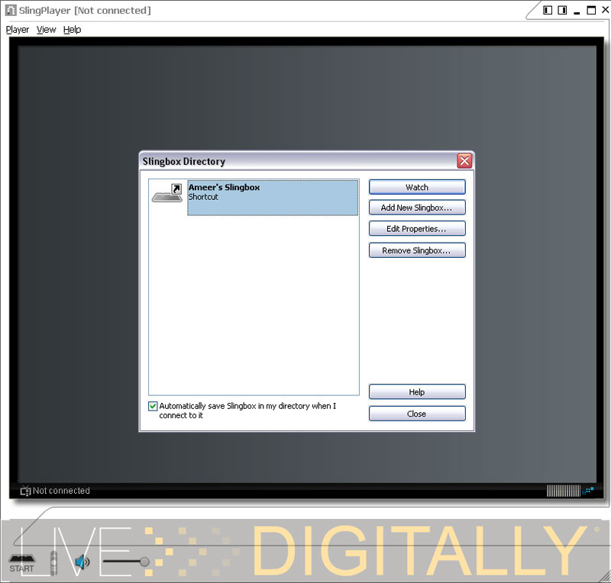Viewport: 611px width, 583px height.
Task: Dock player with left-panel layout icon
Action: [x=548, y=10]
